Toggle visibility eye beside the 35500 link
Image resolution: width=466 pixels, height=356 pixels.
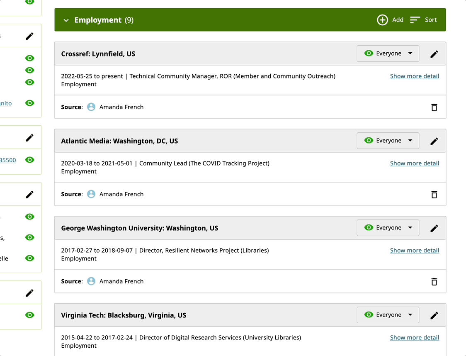(30, 160)
